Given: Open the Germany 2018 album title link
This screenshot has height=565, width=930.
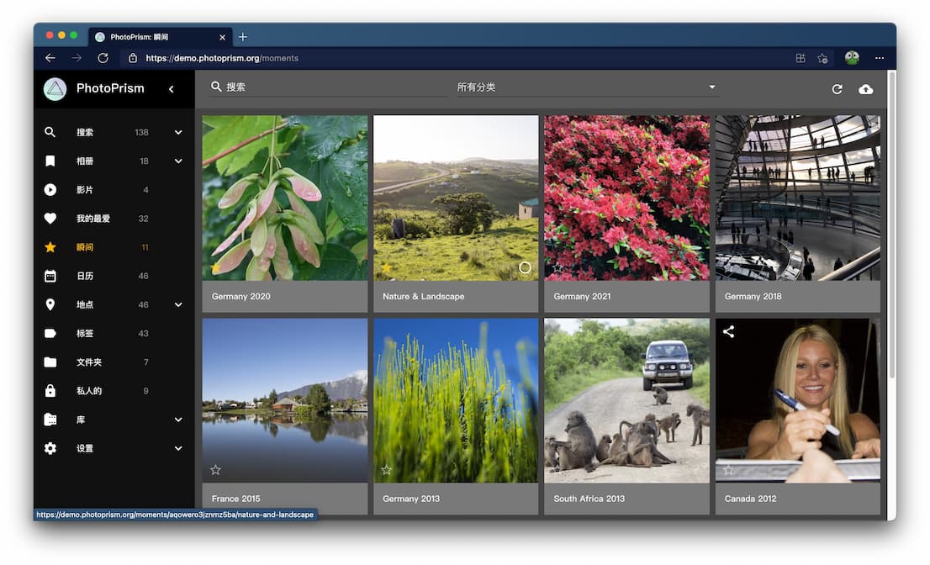Looking at the screenshot, I should click(x=753, y=297).
